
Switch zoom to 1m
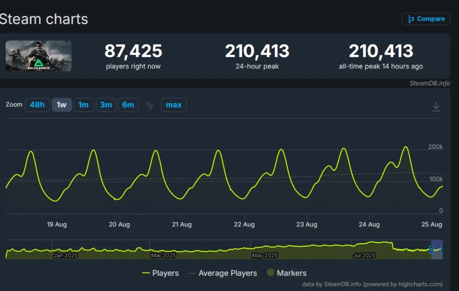pyautogui.click(x=83, y=105)
